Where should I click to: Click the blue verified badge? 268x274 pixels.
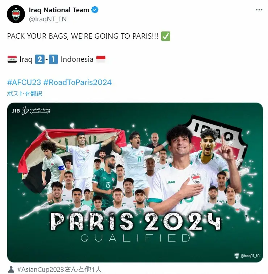pos(95,10)
